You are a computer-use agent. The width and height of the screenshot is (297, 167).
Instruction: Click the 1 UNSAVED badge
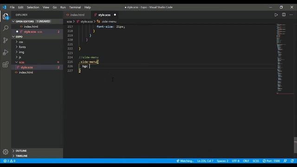click(43, 21)
